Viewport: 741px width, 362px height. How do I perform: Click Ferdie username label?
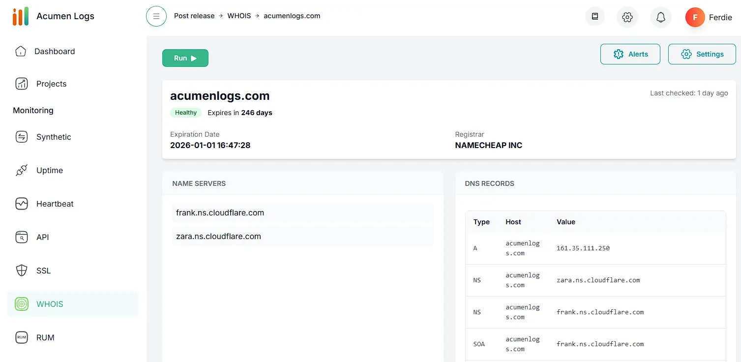(x=720, y=17)
